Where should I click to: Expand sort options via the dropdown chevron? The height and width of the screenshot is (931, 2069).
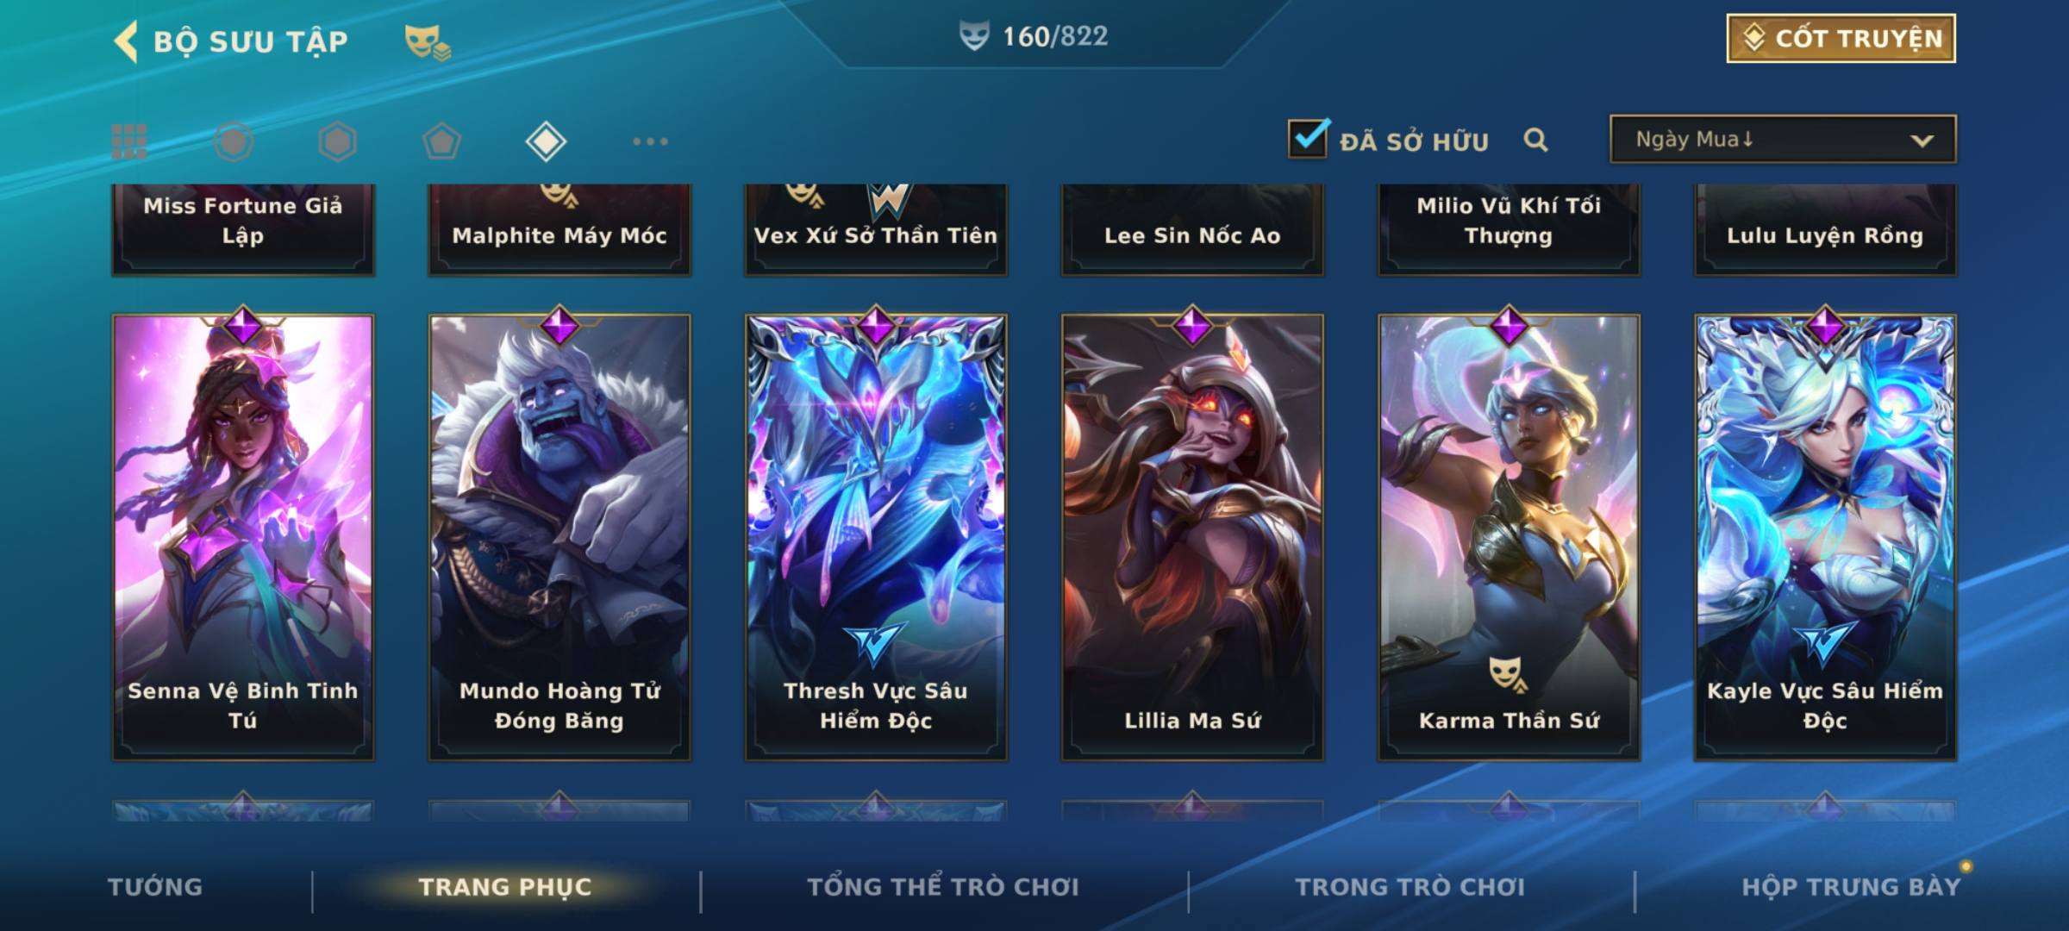[x=1922, y=141]
